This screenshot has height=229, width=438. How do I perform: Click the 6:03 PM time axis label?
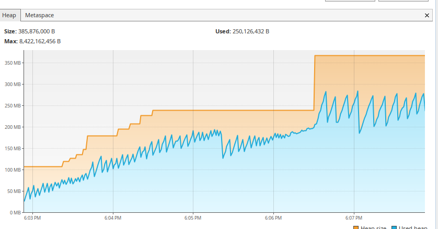click(x=32, y=218)
